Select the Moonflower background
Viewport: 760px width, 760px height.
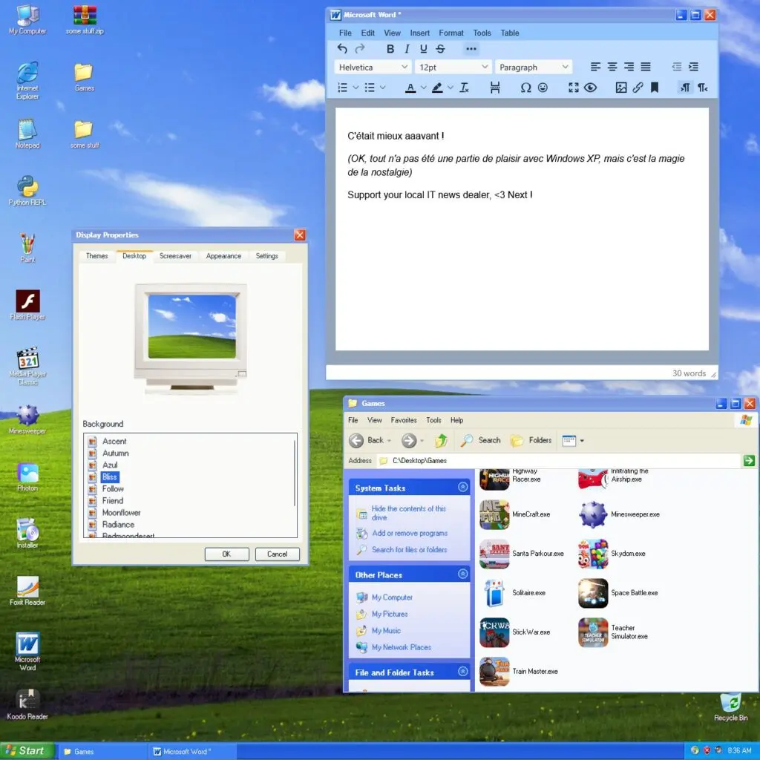tap(121, 513)
